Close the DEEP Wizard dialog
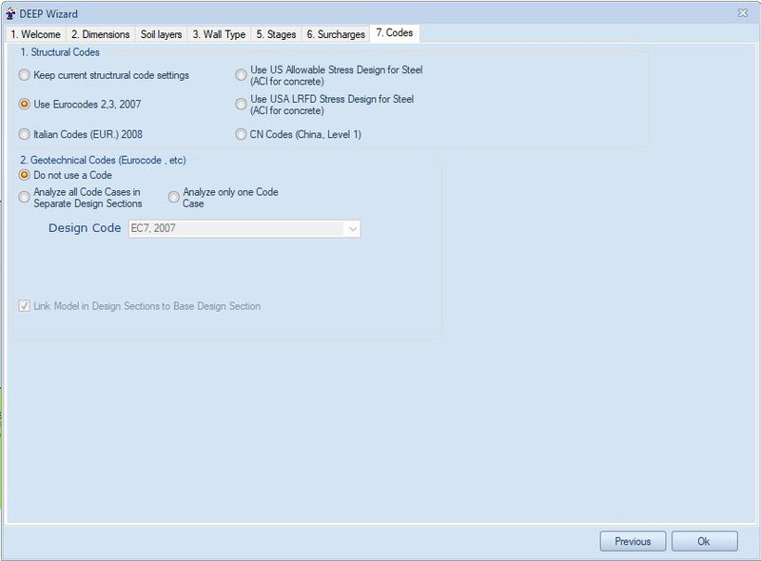The width and height of the screenshot is (761, 561). tap(743, 13)
